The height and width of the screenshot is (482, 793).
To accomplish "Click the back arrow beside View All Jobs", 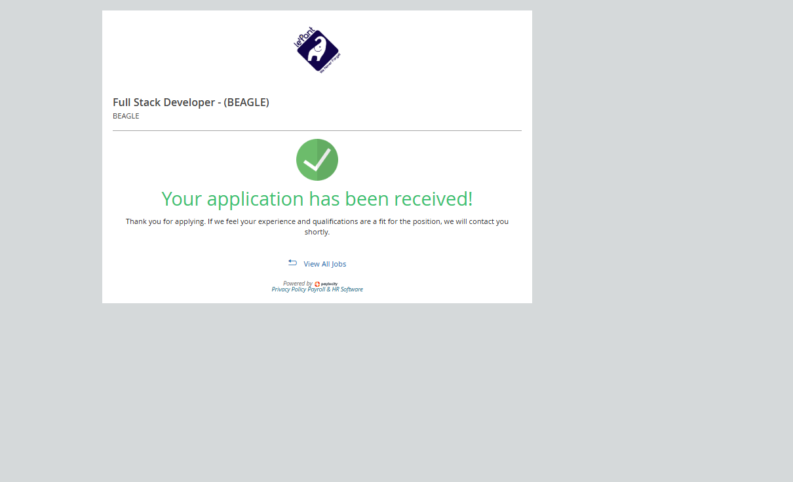I will [292, 263].
